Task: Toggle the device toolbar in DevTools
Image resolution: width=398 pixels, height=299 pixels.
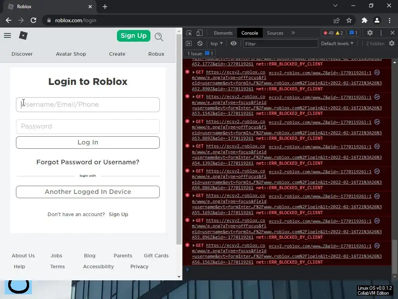Action: pos(199,33)
